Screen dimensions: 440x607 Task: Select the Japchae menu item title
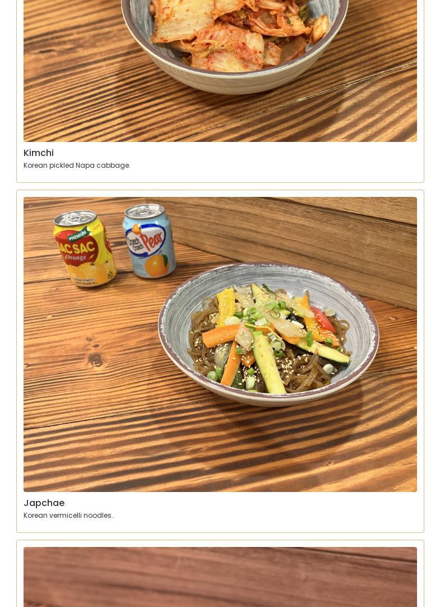[44, 503]
